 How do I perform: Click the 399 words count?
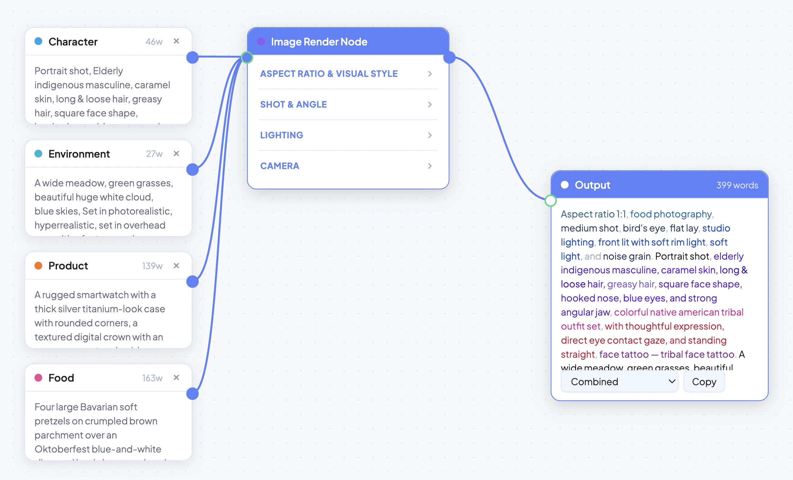737,185
